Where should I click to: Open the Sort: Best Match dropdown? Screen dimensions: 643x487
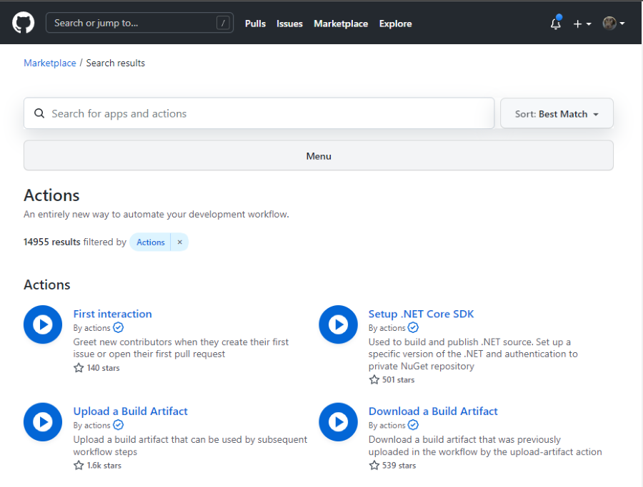point(557,114)
